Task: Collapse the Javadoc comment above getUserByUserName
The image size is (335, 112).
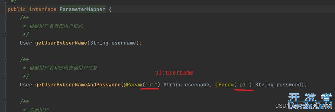Action: pos(5,18)
